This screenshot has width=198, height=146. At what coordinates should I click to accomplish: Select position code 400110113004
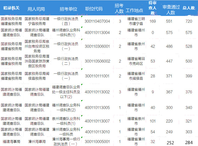point(97,33)
